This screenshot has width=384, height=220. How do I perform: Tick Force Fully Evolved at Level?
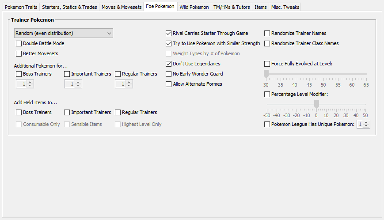click(267, 64)
